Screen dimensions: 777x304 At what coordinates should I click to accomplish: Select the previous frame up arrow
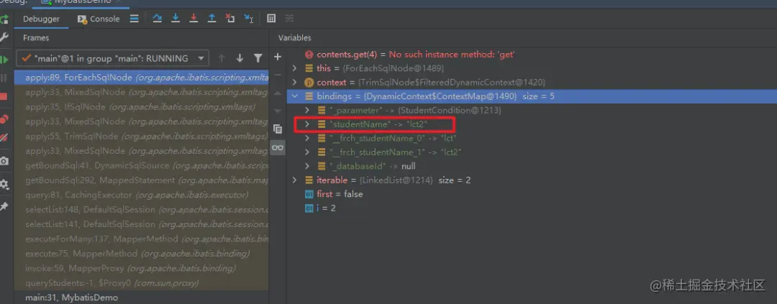(222, 58)
